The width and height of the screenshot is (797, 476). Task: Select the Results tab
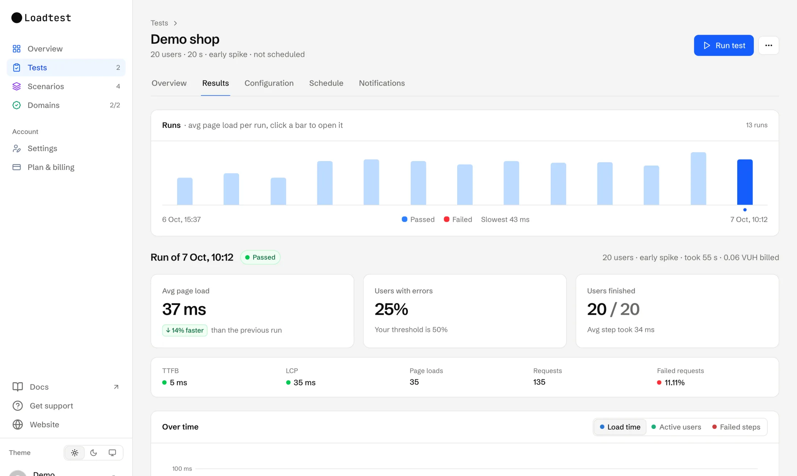(216, 83)
